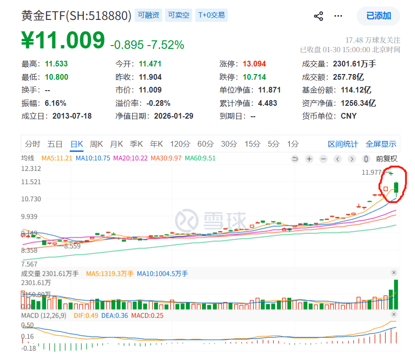The image size is (415, 354).
Task: Toggle the 已添加 watchlist button
Action: coord(378,16)
